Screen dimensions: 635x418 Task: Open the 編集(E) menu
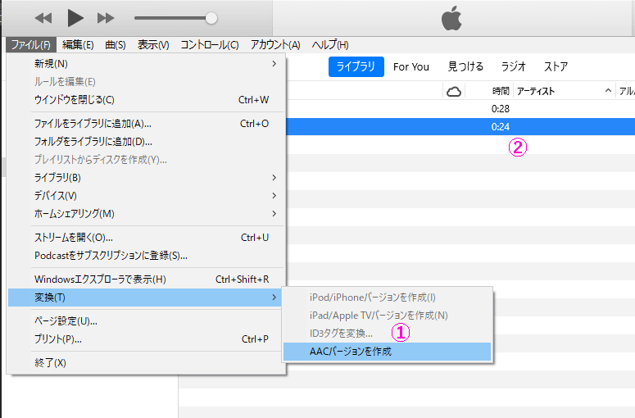click(x=78, y=44)
